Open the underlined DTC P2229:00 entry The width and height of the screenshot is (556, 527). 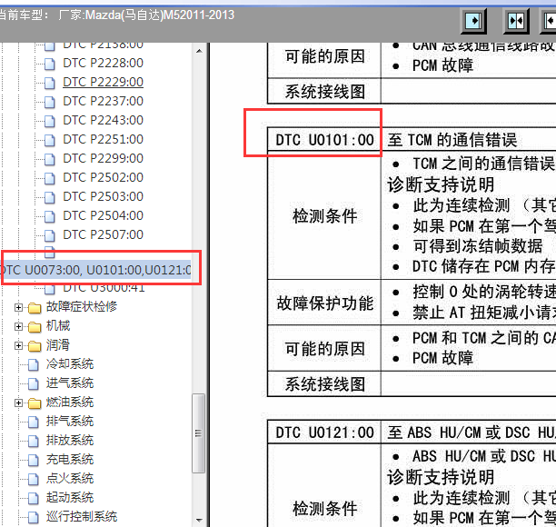point(103,82)
